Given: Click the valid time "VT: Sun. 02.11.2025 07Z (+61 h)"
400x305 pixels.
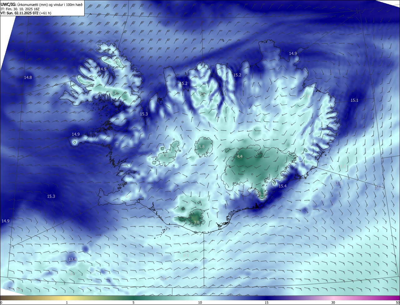Looking at the screenshot, I should 26,13.
